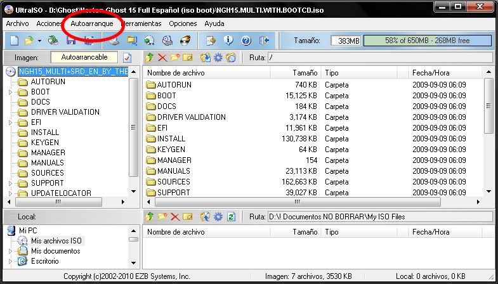Select KEYGEN folder in image tree
The image size is (498, 284).
45,143
